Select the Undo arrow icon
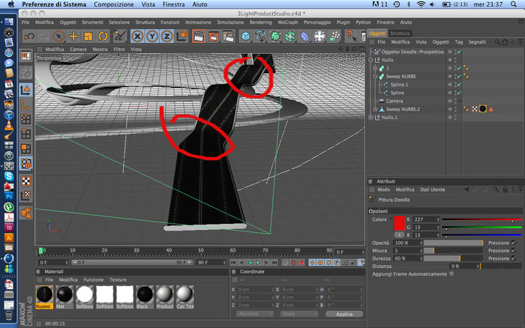 (29, 36)
